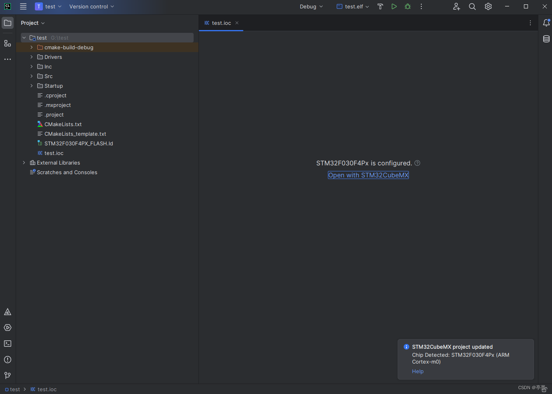Start debugging with the bug icon
This screenshot has height=394, width=552.
tap(408, 6)
